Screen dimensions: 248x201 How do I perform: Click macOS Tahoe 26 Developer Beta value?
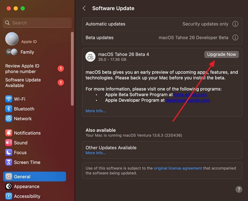(x=193, y=37)
